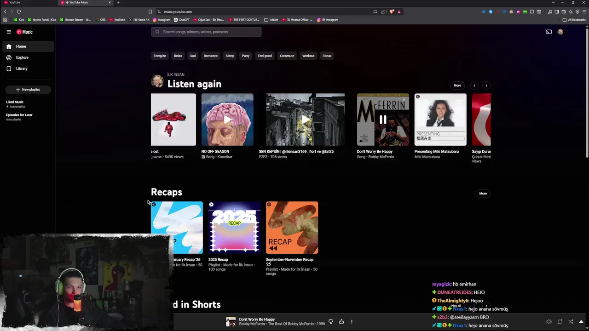
Task: Go back in browser history
Action: click(x=6, y=11)
